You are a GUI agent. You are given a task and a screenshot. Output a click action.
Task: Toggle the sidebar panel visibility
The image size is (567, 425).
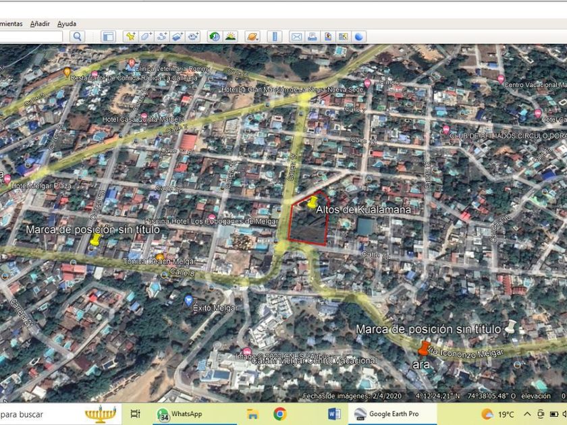click(108, 36)
